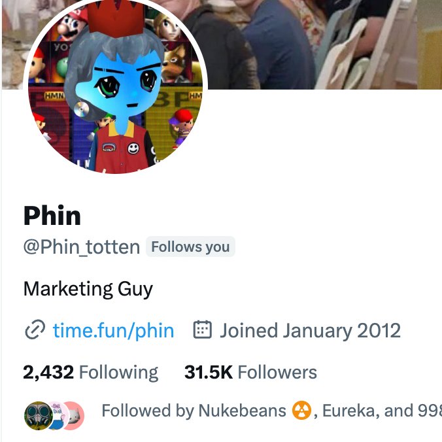Click the Followers label text
This screenshot has width=442, height=442.
277,373
